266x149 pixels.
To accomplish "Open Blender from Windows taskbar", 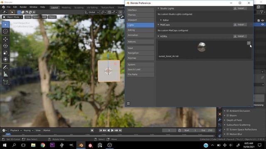I will click(x=81, y=145).
